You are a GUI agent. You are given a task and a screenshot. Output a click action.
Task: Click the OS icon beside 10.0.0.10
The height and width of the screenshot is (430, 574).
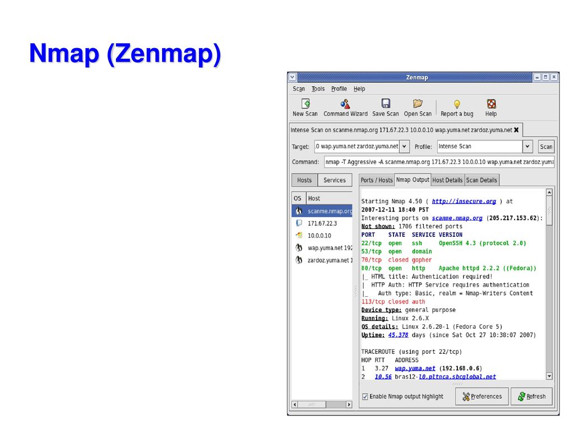(299, 236)
